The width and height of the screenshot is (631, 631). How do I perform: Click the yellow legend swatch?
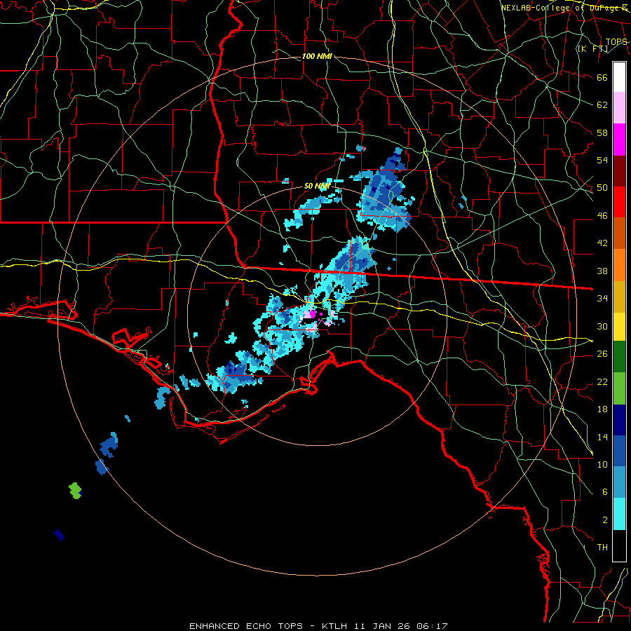(x=619, y=326)
